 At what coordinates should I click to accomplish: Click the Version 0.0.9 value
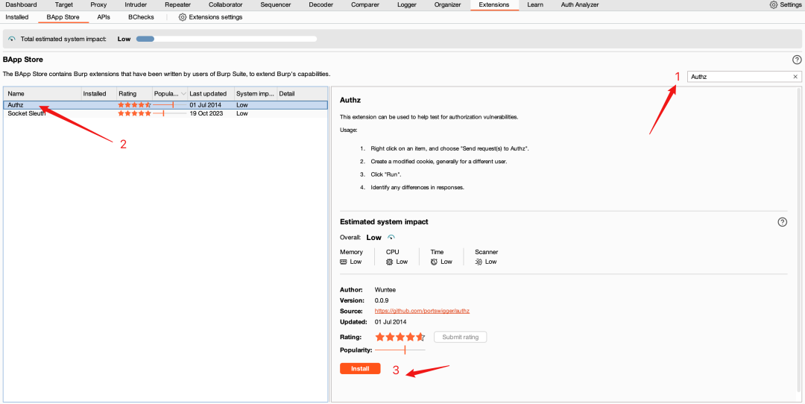(x=382, y=300)
